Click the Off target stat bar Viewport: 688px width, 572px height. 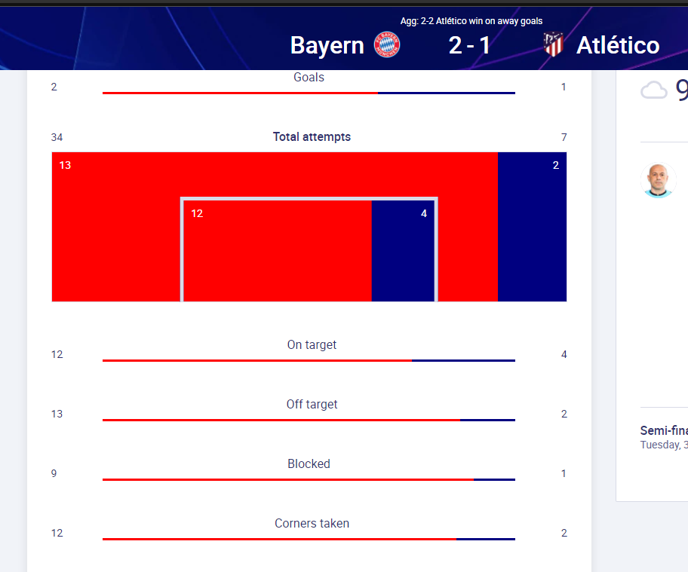pyautogui.click(x=309, y=420)
